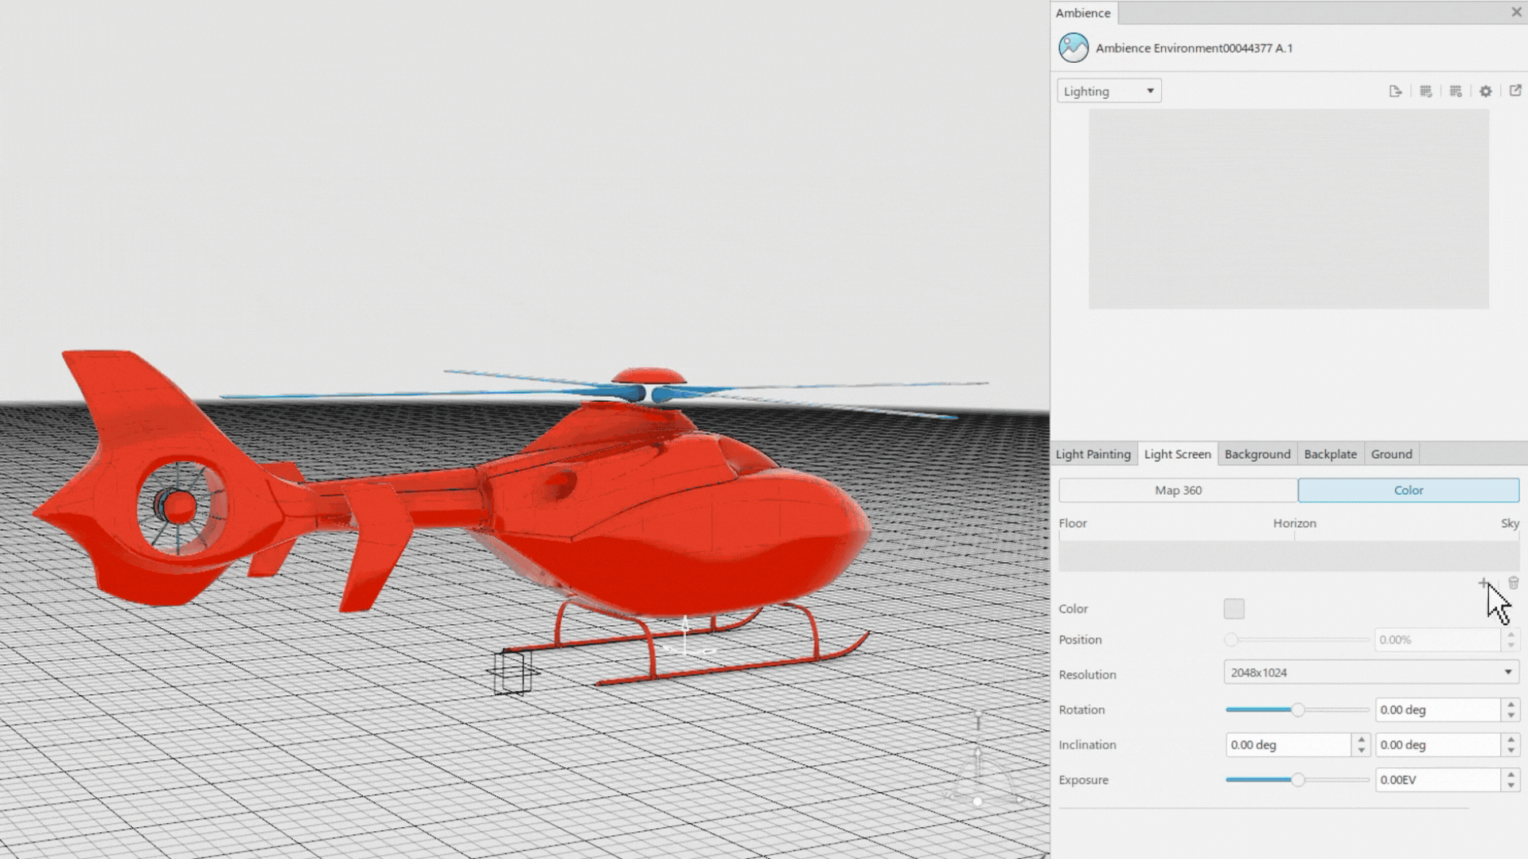Image resolution: width=1528 pixels, height=859 pixels.
Task: Click the first Inclination stepper arrows
Action: (1361, 744)
